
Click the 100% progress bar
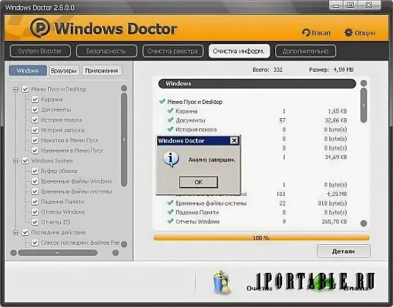coord(262,238)
